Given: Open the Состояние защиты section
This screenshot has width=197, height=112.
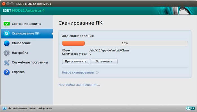Looking at the screenshot, I should click(27, 24).
